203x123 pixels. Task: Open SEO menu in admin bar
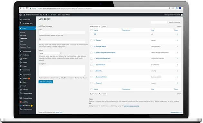click(59, 15)
